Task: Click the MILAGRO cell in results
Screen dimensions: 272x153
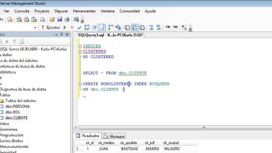Action: tap(172, 149)
